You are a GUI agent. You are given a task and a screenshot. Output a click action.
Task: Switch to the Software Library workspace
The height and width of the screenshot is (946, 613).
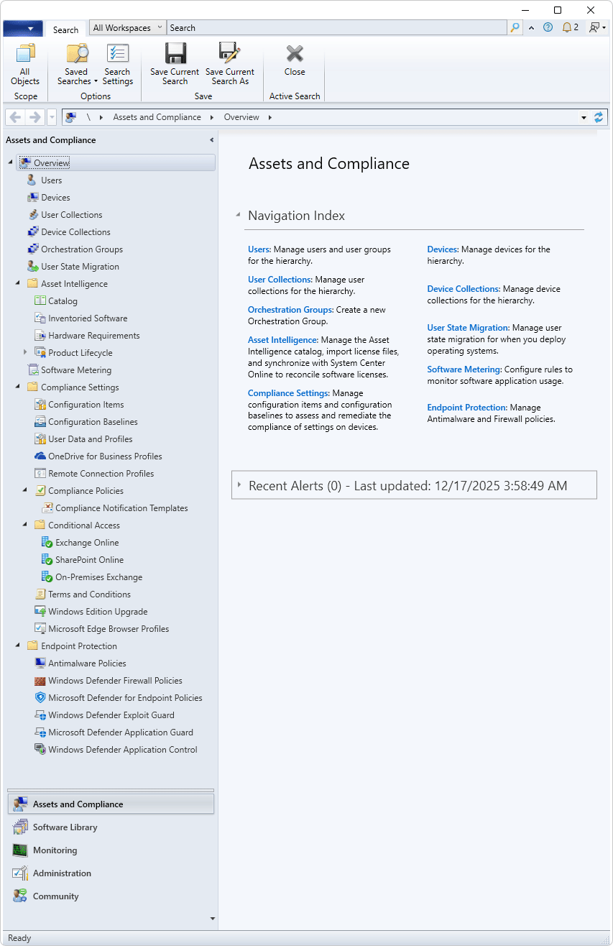click(x=65, y=827)
